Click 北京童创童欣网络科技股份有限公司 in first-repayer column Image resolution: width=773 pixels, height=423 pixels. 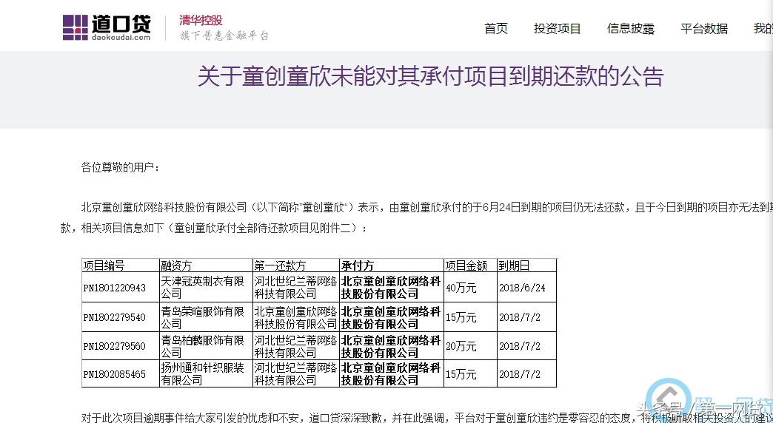(295, 317)
